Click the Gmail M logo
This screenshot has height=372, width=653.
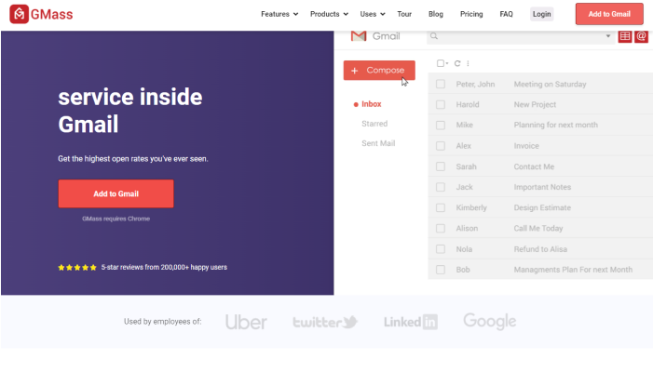click(359, 36)
